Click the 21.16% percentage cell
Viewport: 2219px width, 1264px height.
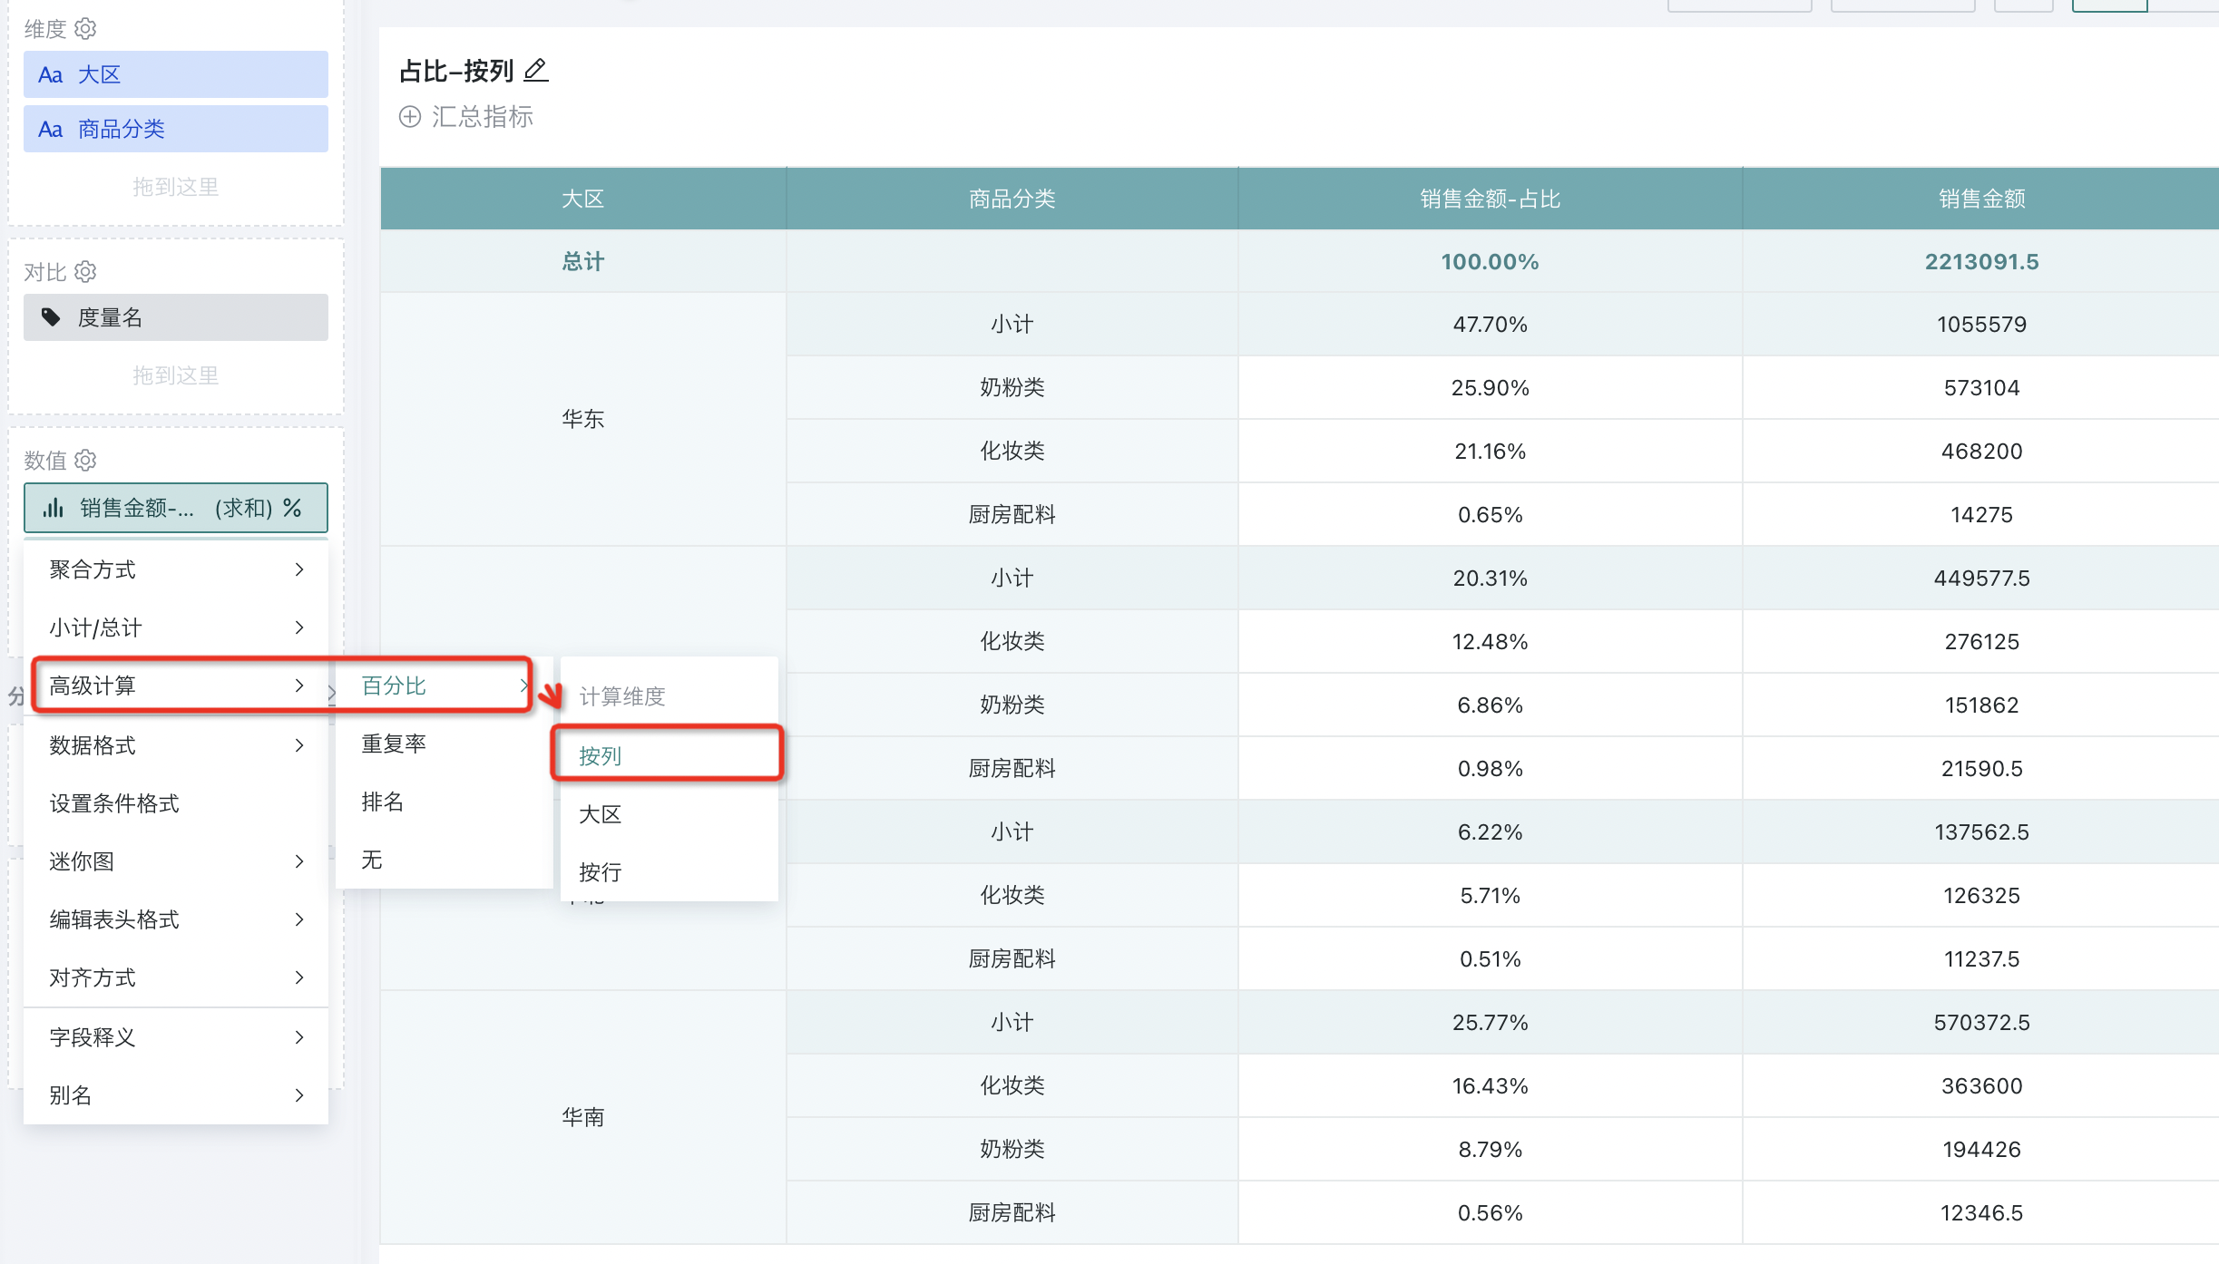click(1491, 451)
